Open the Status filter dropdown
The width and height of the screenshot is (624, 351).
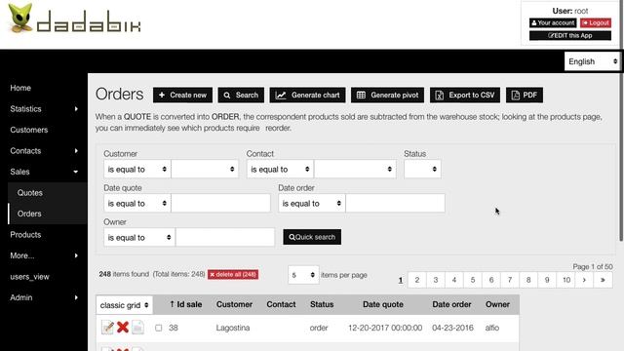click(422, 169)
